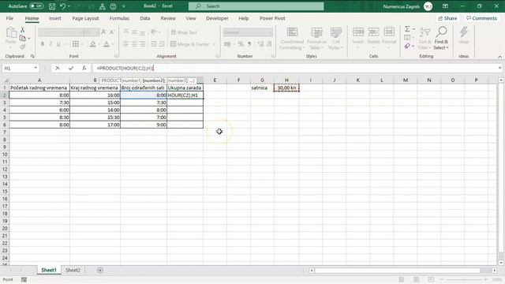The image size is (505, 284).
Task: Click the Comma Style icon
Action: [x=249, y=44]
